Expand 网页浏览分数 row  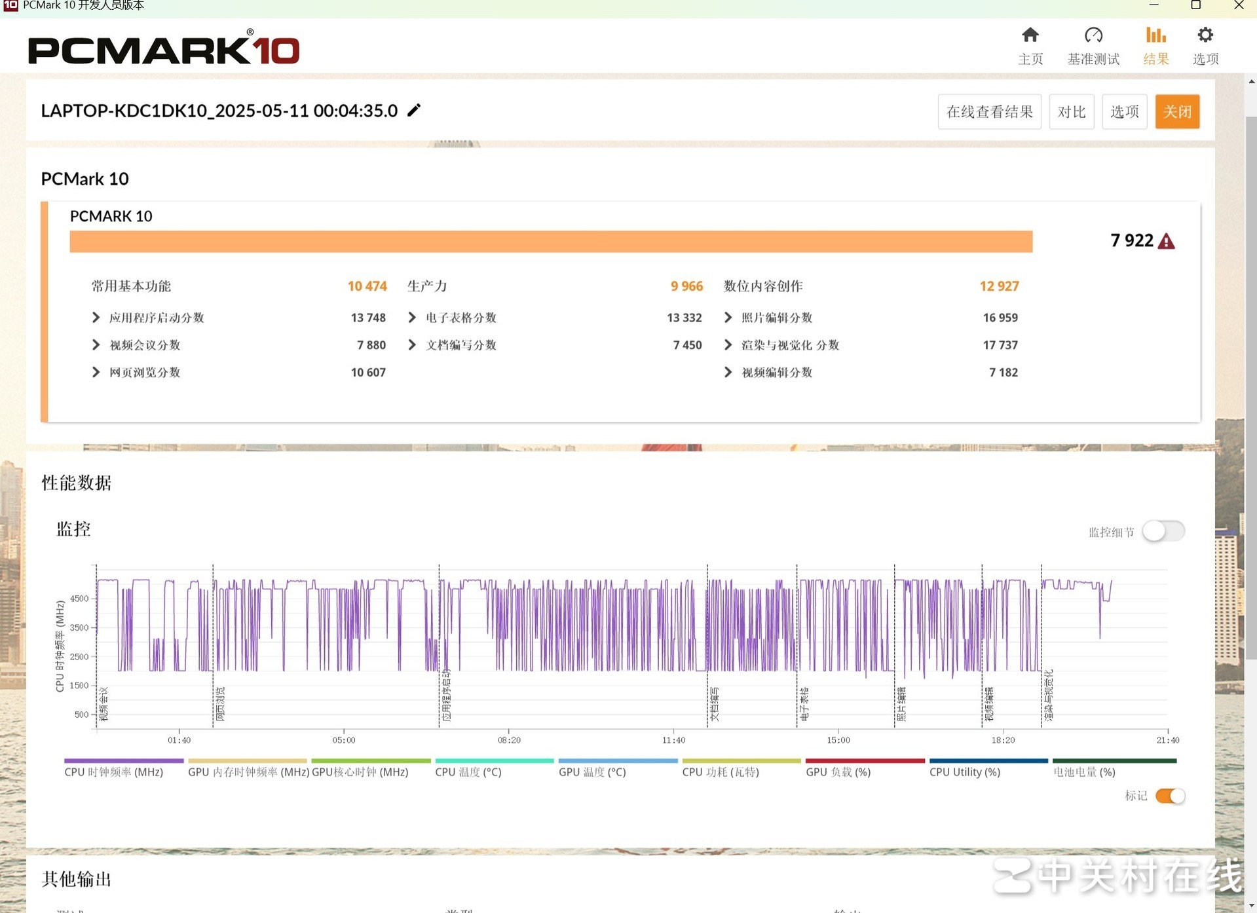[96, 373]
